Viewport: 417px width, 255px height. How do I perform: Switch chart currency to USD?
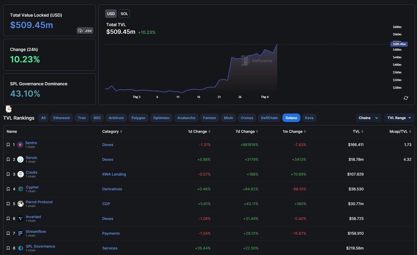click(111, 14)
